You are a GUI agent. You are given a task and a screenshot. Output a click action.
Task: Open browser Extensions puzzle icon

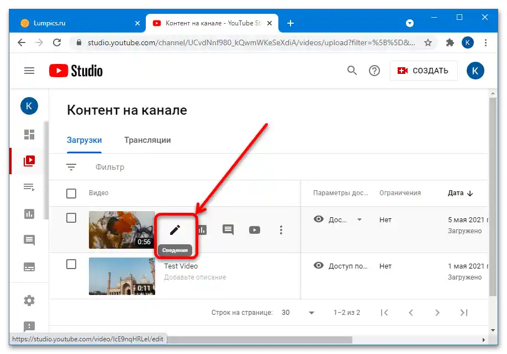[x=450, y=42]
